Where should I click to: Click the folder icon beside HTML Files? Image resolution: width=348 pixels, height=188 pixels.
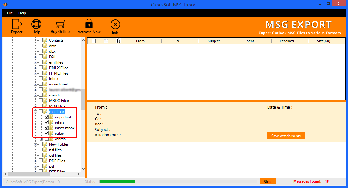(45, 73)
